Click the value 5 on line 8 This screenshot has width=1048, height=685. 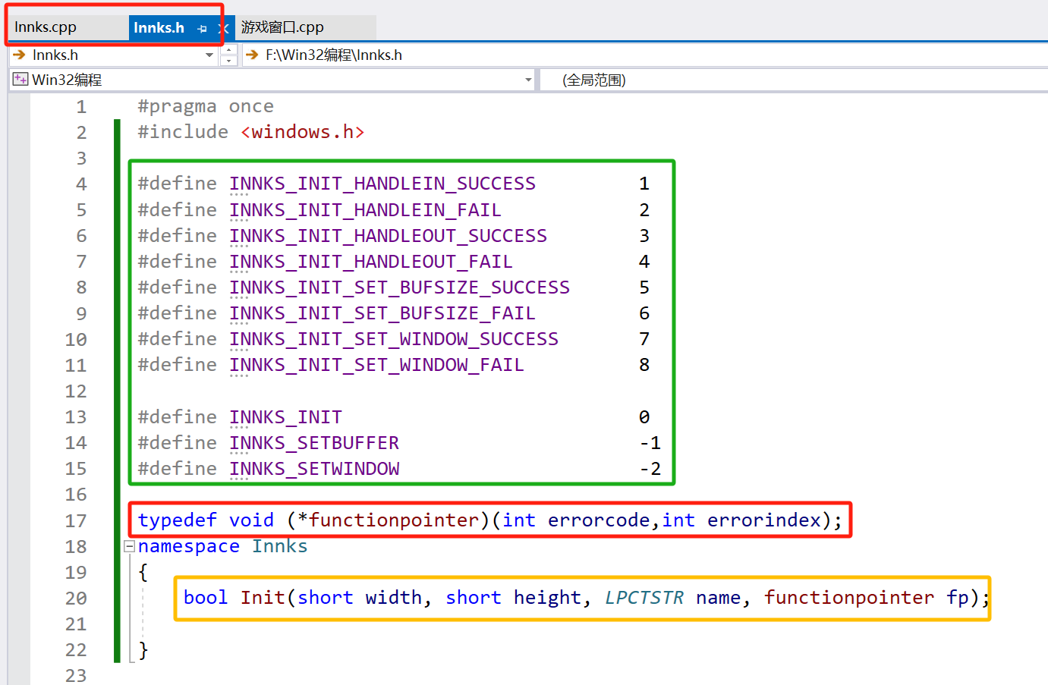point(644,288)
